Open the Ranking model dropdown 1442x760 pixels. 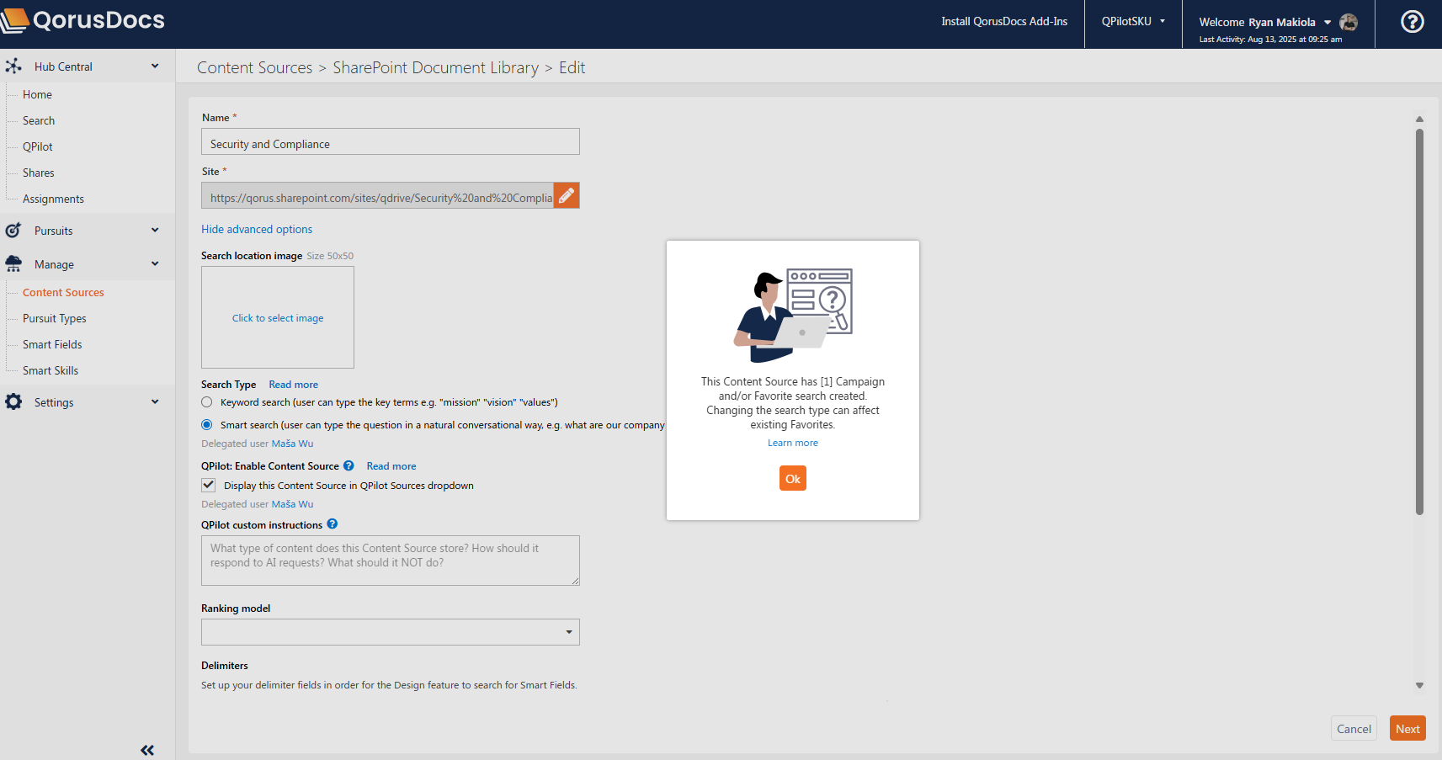tap(569, 631)
